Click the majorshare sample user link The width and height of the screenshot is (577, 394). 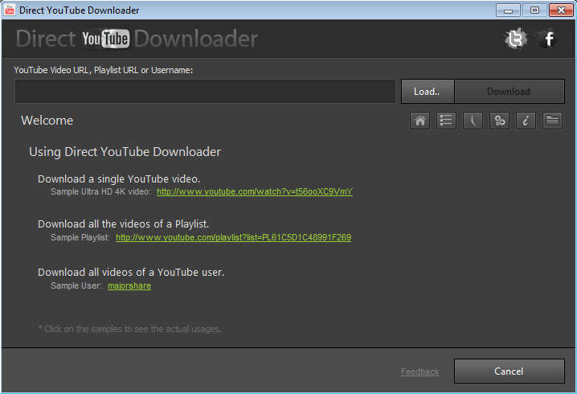[x=129, y=285]
